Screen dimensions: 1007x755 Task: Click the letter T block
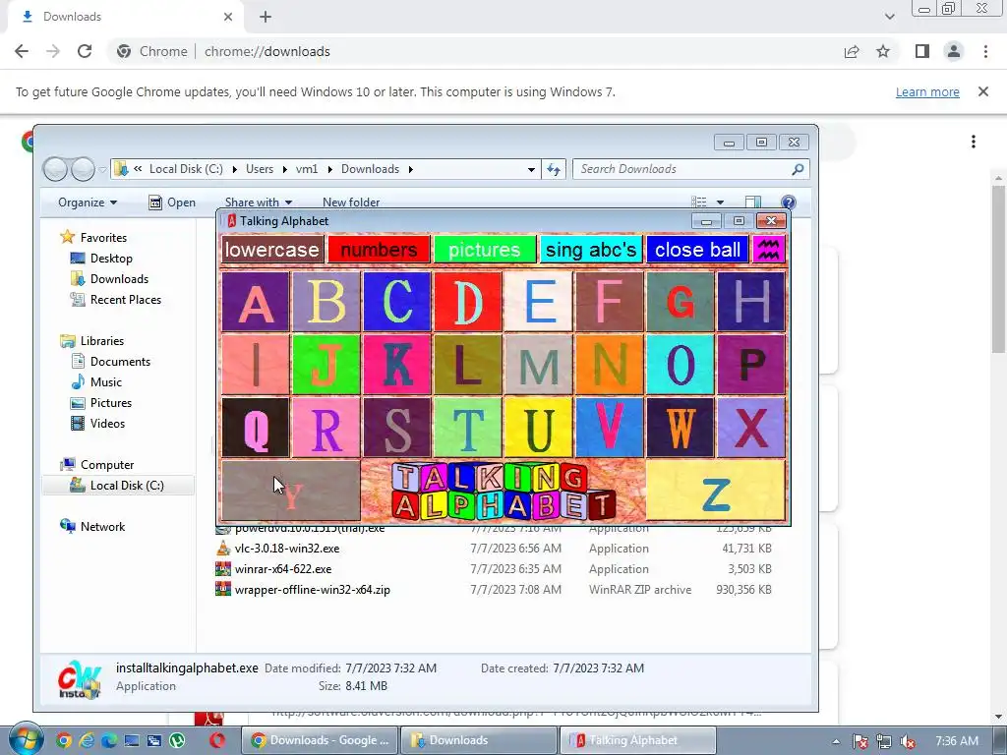pyautogui.click(x=467, y=427)
